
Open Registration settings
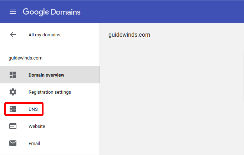click(x=50, y=92)
